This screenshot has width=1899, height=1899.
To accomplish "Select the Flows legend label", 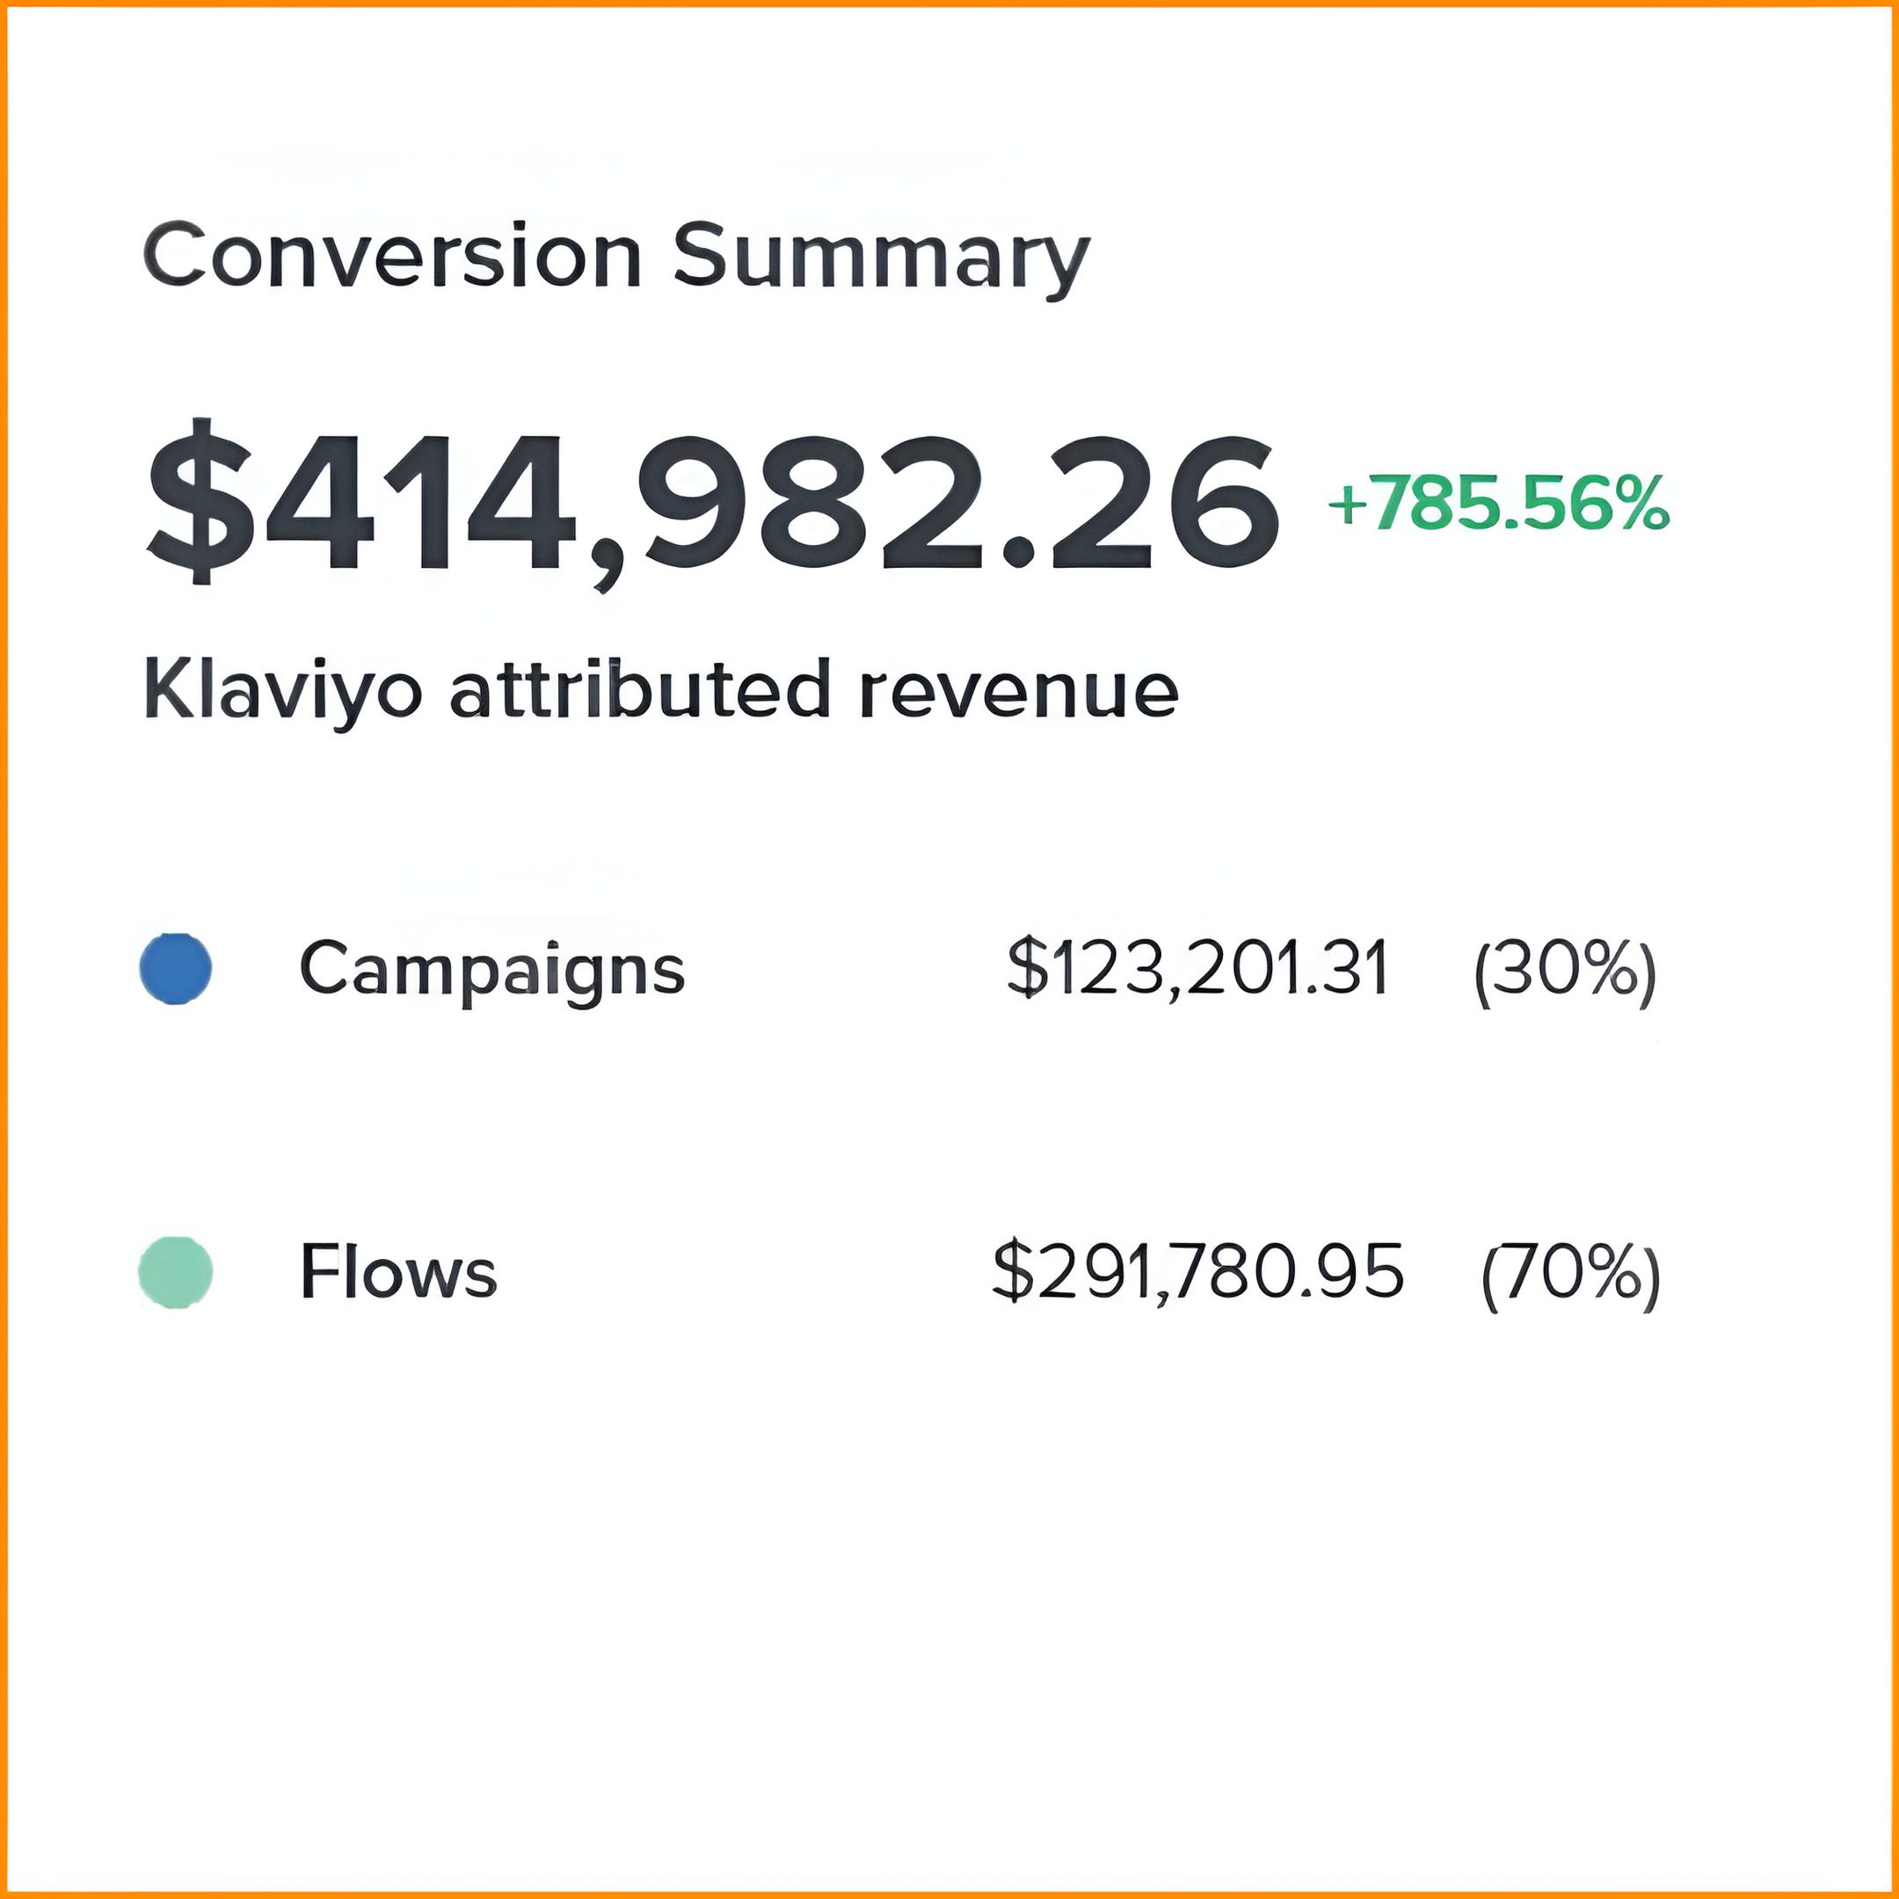I will [398, 1271].
